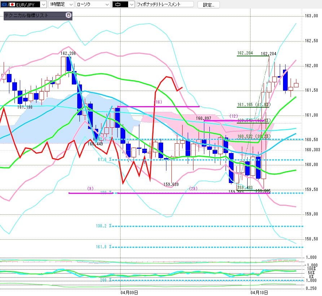
Task: Click the magenta (9) period label
Action: [90, 188]
